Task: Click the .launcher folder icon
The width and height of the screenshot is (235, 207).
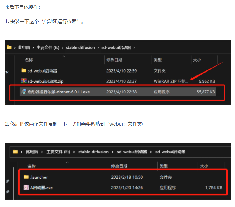Action: (26, 177)
